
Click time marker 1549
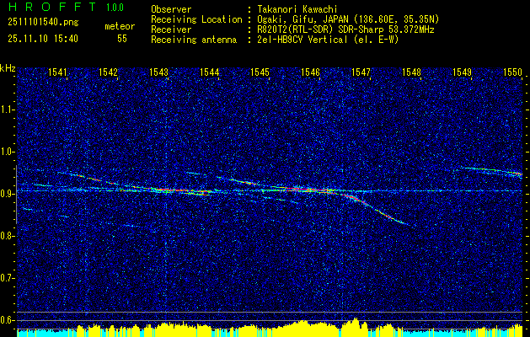pos(462,72)
